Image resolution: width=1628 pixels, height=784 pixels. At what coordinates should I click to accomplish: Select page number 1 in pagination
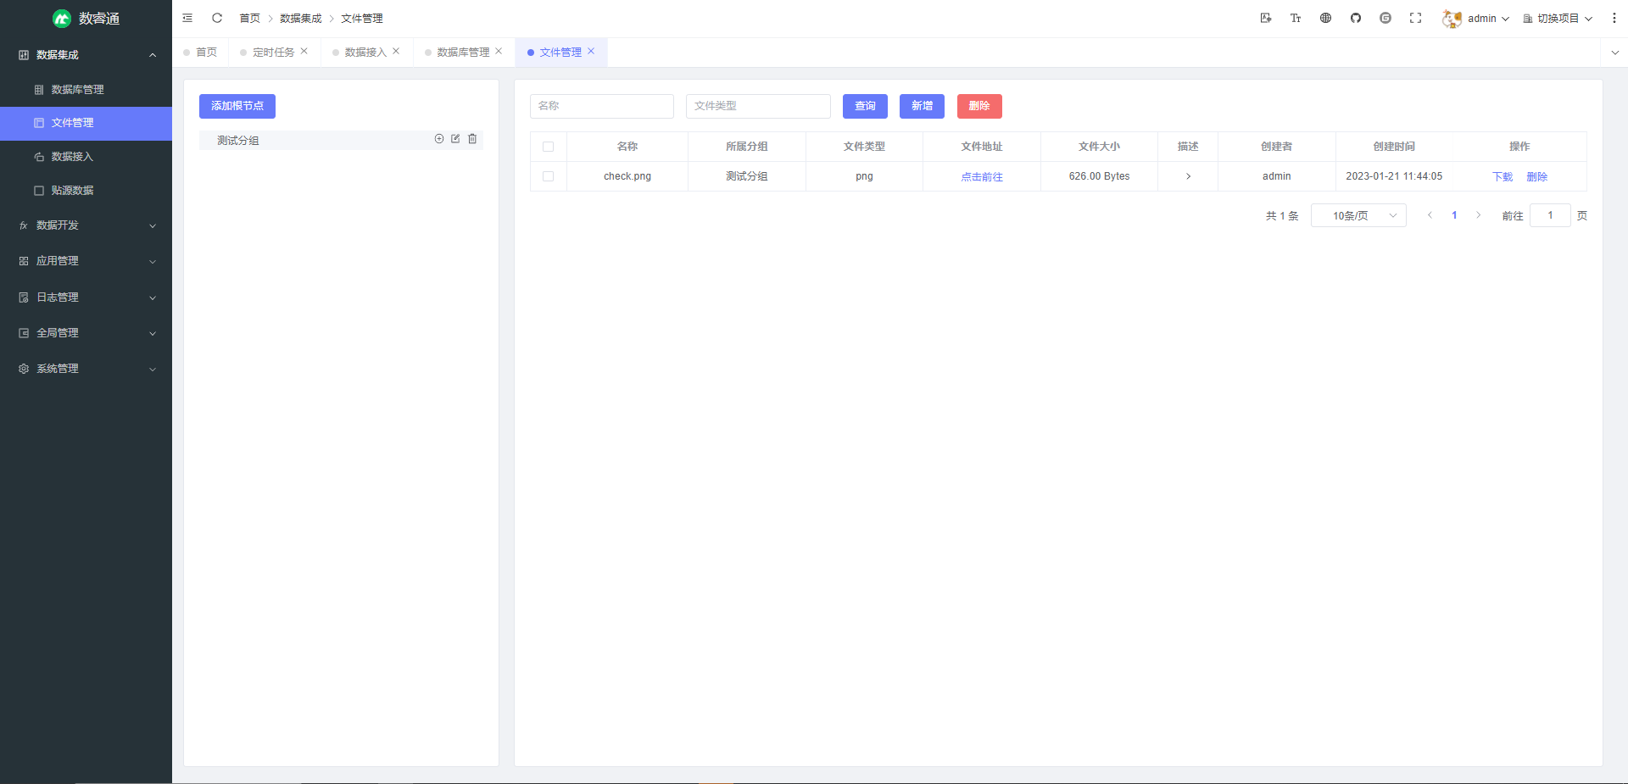click(1454, 215)
